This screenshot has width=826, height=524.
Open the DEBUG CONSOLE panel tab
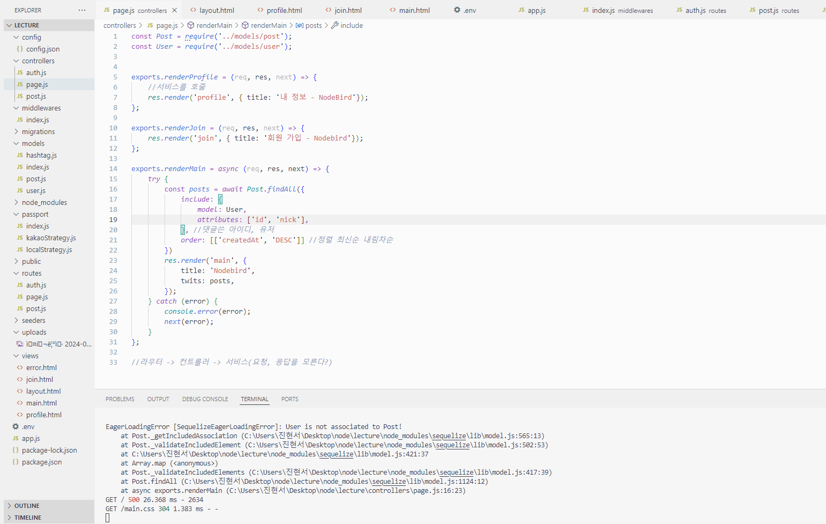[x=205, y=399]
